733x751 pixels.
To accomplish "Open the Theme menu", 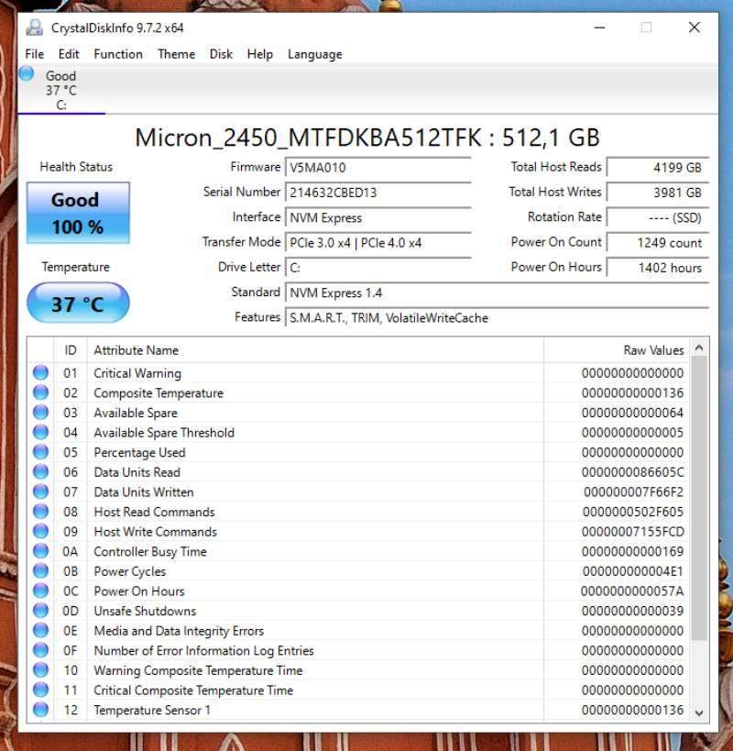I will point(177,54).
